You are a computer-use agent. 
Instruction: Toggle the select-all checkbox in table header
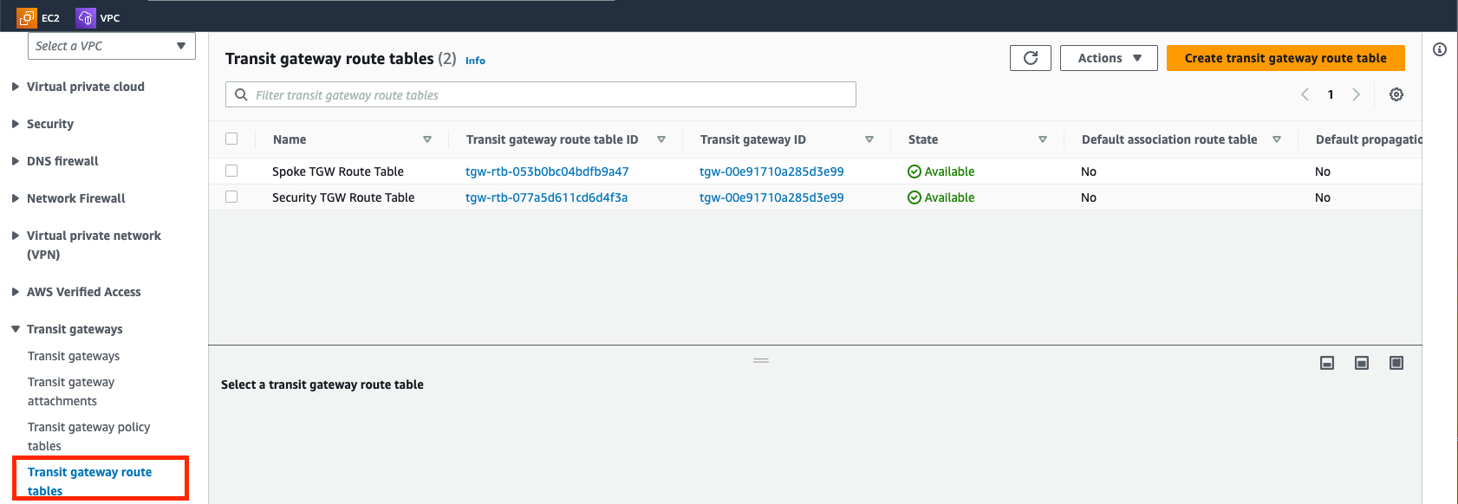click(231, 139)
